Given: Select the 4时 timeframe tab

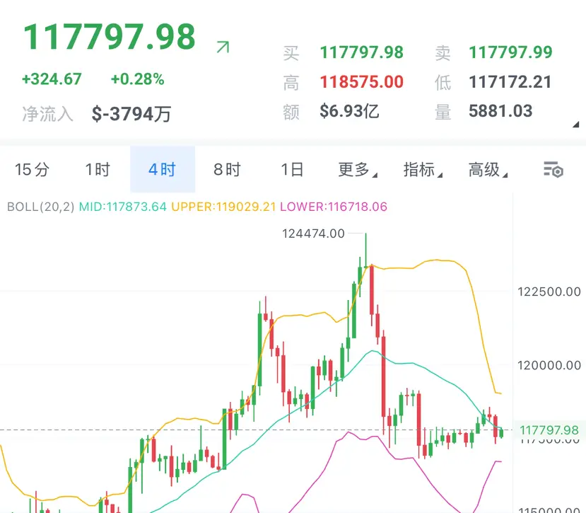Looking at the screenshot, I should point(162,170).
